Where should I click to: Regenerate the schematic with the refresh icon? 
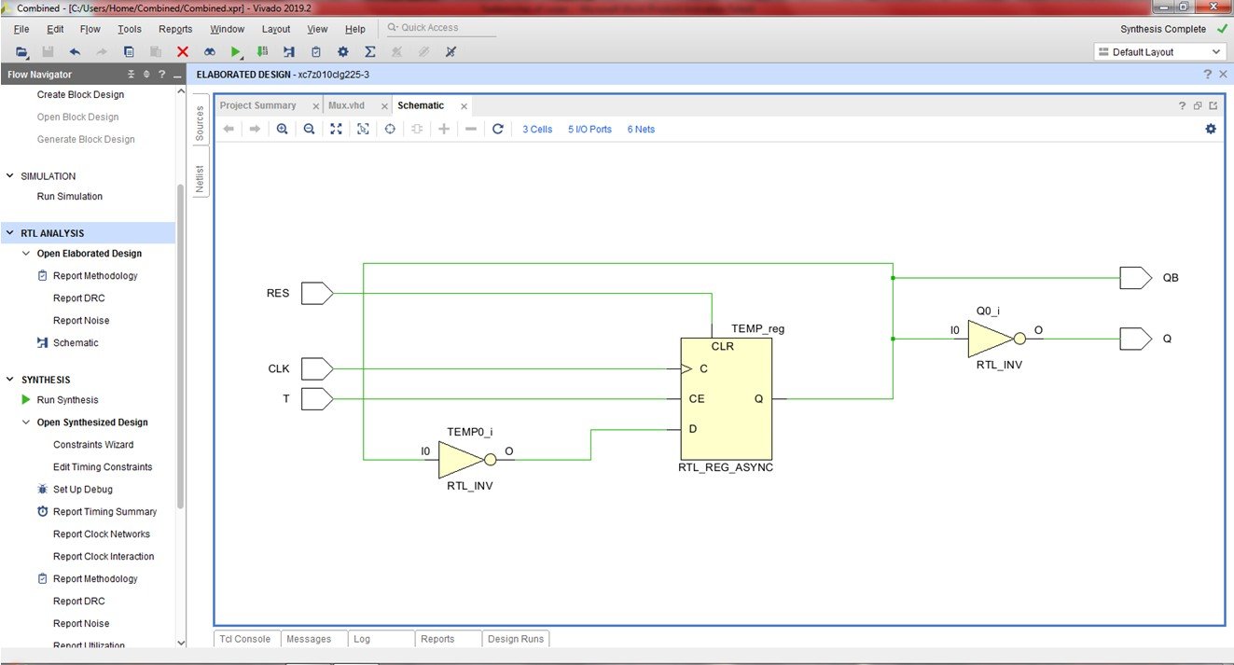498,129
